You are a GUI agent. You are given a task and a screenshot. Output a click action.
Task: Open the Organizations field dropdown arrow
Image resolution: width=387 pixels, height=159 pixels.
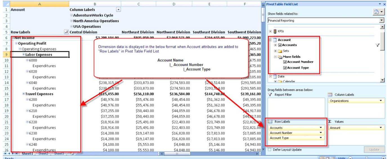pyautogui.click(x=381, y=101)
